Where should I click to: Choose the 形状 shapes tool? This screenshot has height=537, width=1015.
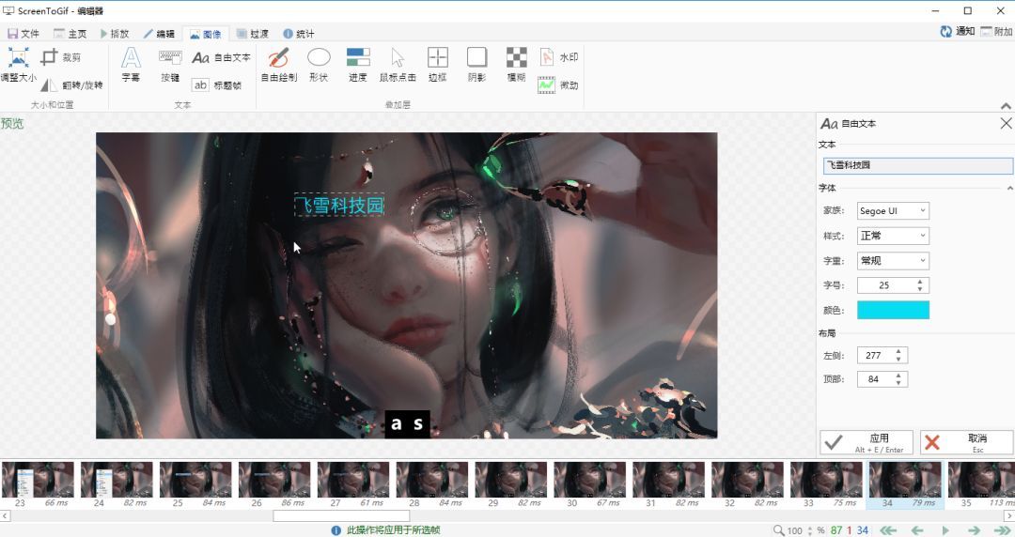[x=319, y=65]
